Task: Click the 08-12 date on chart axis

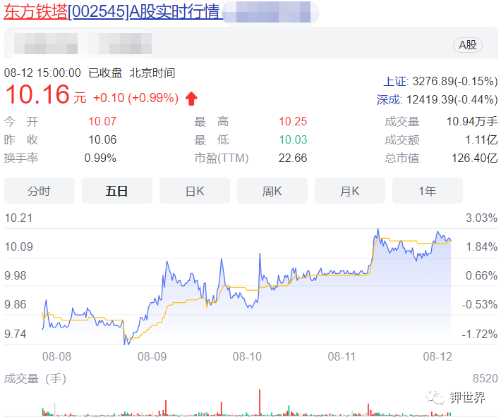Action: pyautogui.click(x=437, y=356)
